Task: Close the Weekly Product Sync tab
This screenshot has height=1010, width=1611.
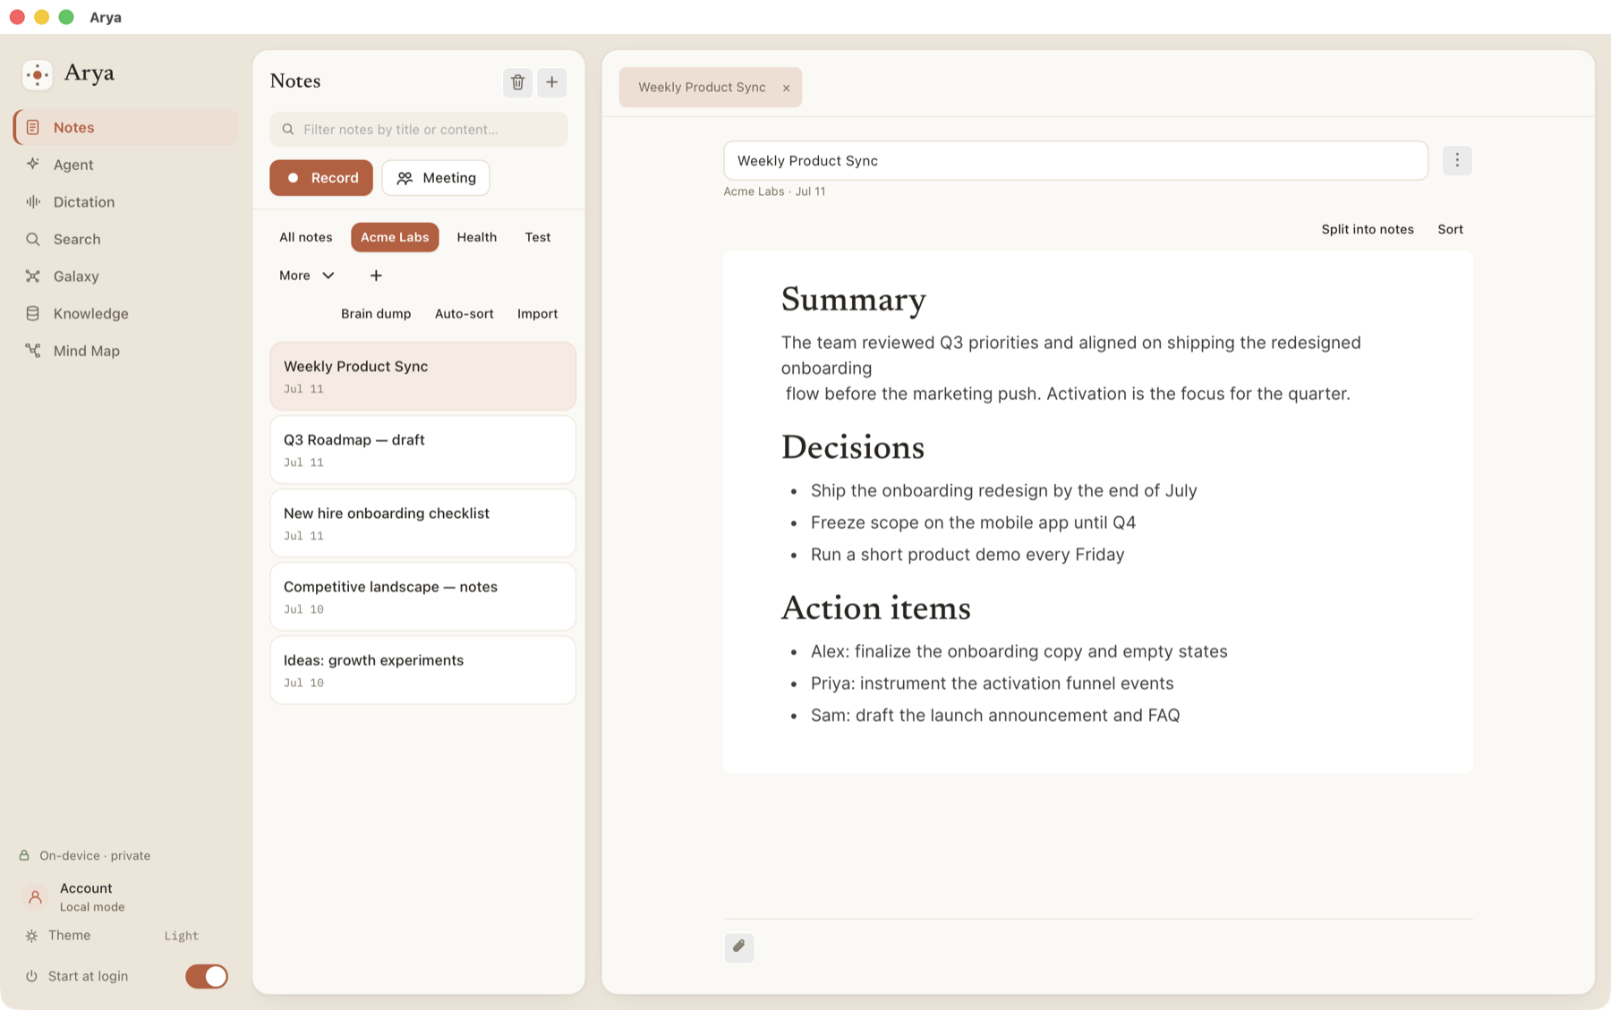Action: 786,88
